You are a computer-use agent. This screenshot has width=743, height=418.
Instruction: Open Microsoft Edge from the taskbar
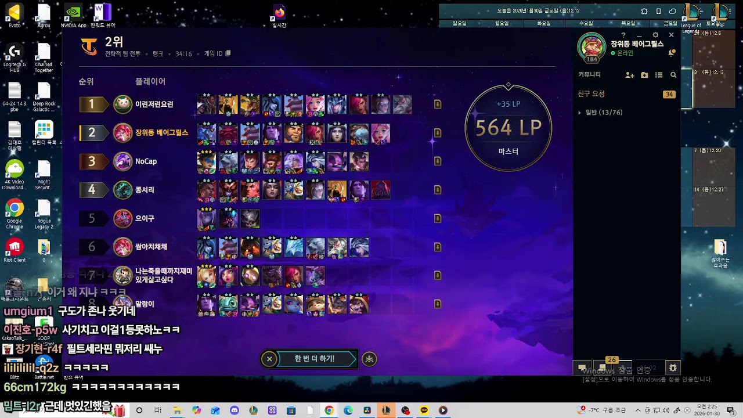pos(348,410)
